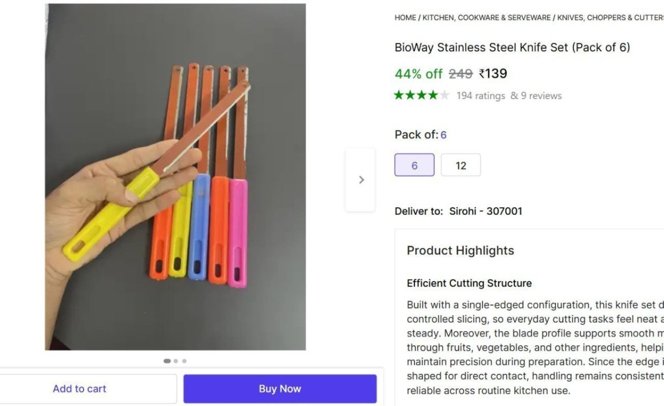Select pack size 6
The height and width of the screenshot is (406, 664).
[x=414, y=164]
